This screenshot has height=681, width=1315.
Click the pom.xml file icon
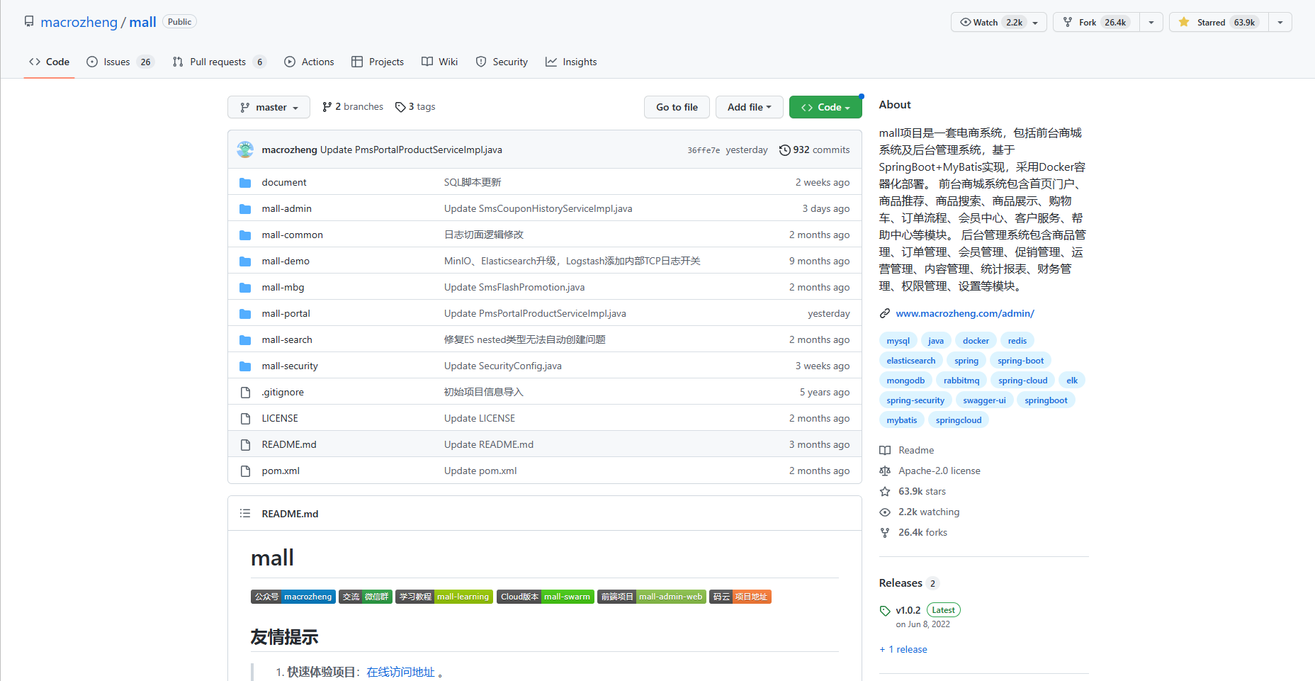[245, 471]
